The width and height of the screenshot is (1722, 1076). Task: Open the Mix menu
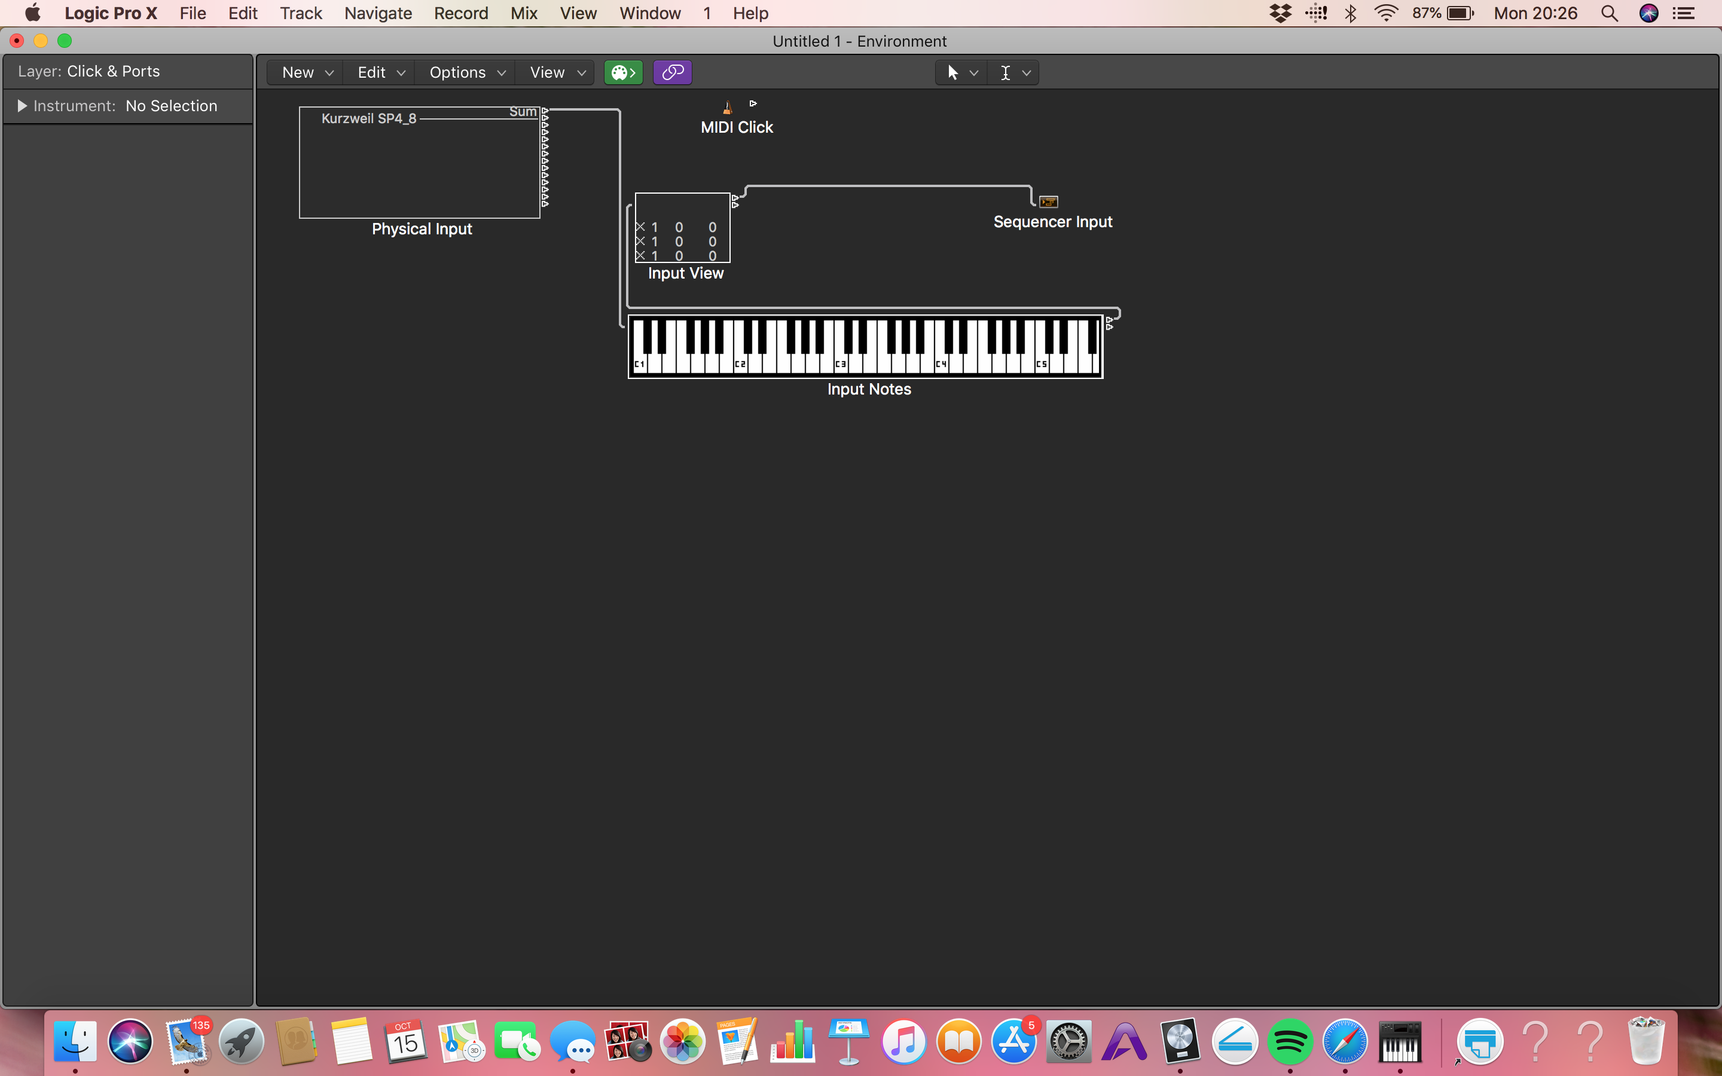coord(523,14)
